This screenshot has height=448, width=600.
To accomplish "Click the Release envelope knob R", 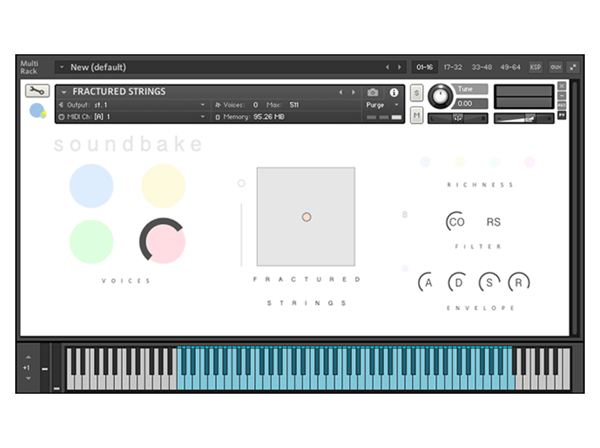I will tap(519, 283).
